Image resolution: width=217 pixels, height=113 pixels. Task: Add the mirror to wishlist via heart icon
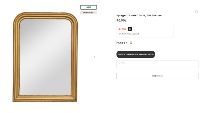[197, 12]
